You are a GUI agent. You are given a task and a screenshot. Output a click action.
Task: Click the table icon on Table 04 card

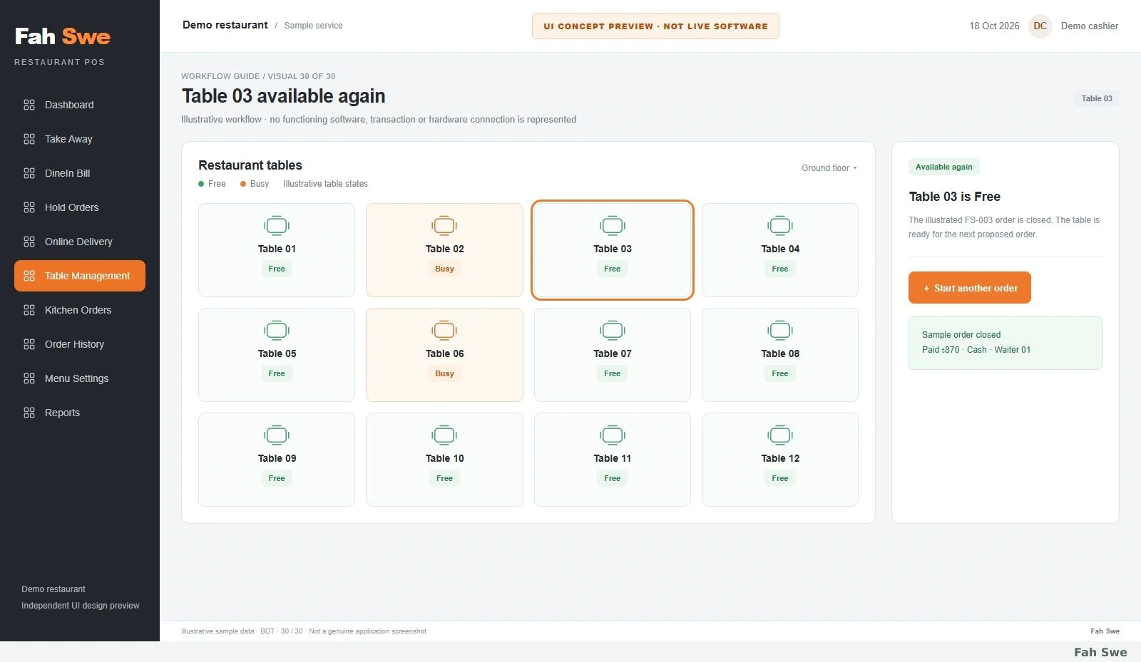[780, 226]
